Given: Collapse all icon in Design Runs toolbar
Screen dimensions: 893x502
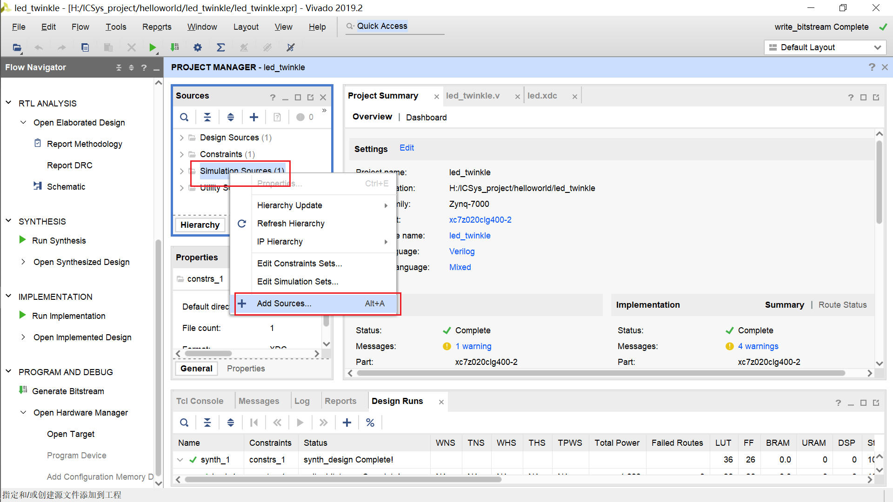Looking at the screenshot, I should coord(207,423).
